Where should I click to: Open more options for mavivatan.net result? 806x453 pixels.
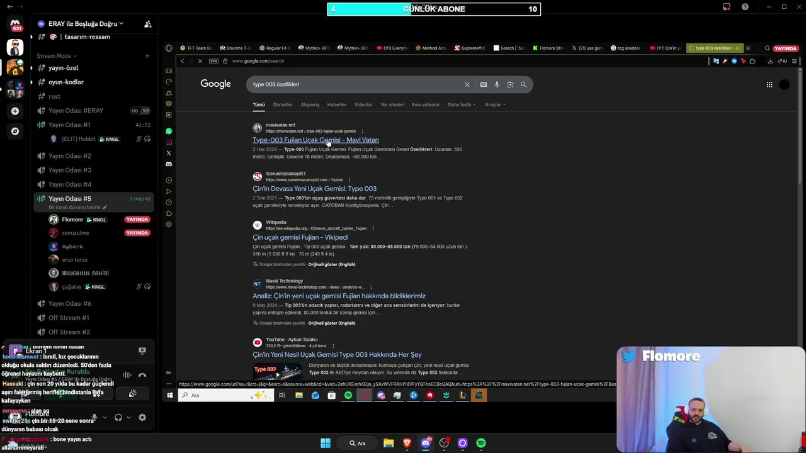point(362,131)
